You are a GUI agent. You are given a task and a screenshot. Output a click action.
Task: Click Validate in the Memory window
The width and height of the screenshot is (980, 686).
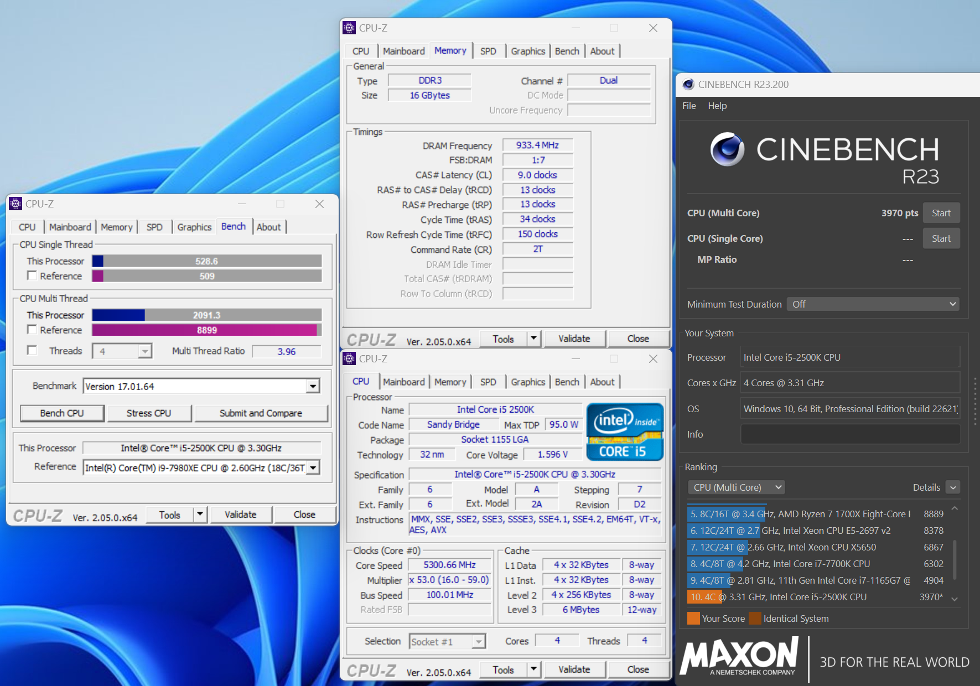[x=574, y=339]
